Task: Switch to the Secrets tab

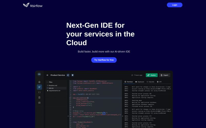Action: click(x=150, y=82)
